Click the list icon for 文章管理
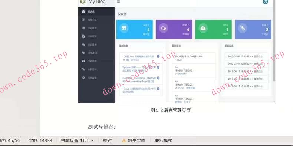The height and width of the screenshot is (146, 293). point(83,28)
